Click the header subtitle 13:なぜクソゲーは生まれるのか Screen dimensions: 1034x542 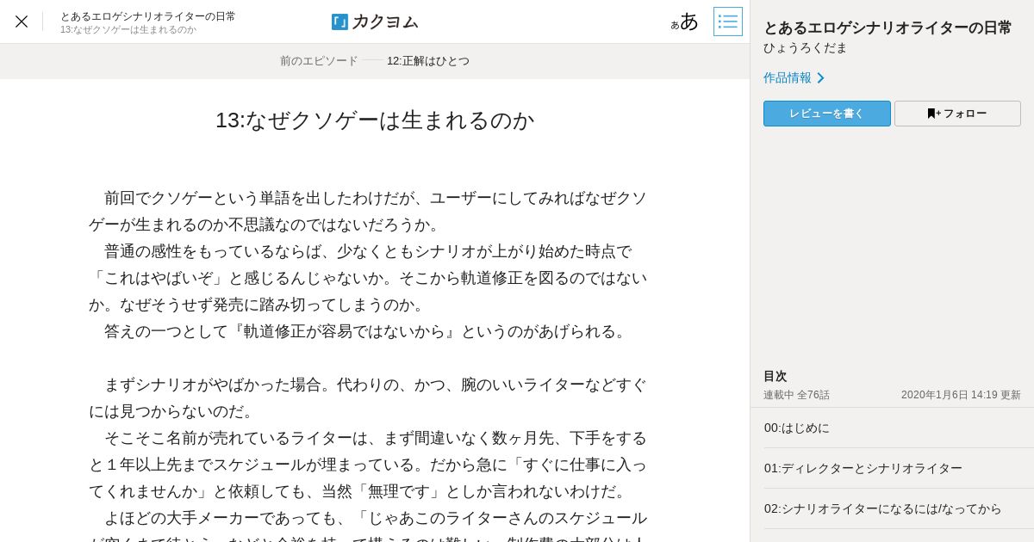coord(128,30)
